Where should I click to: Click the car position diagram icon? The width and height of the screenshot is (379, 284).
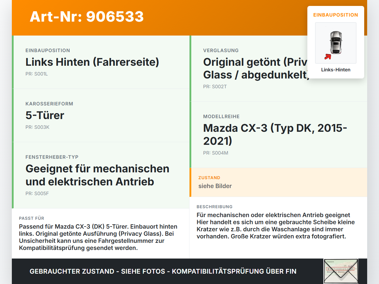pyautogui.click(x=336, y=43)
